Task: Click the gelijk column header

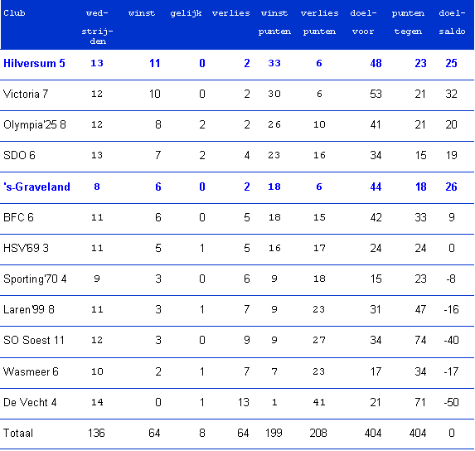Action: pos(186,13)
